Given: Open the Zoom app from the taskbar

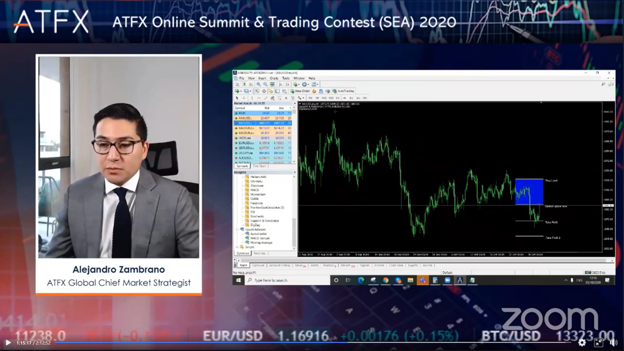Looking at the screenshot, I should tap(448, 280).
